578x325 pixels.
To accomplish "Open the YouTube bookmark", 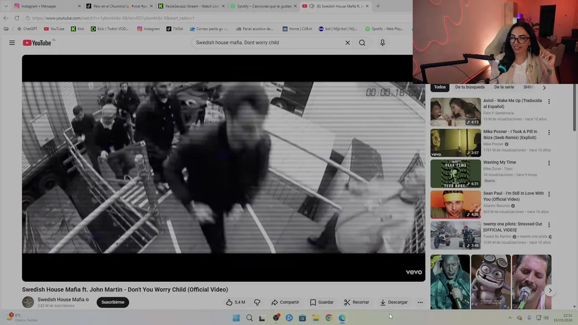I will click(54, 29).
